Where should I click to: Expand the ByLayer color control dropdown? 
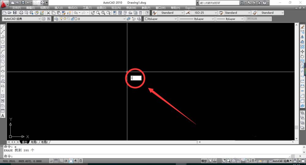(x=175, y=19)
